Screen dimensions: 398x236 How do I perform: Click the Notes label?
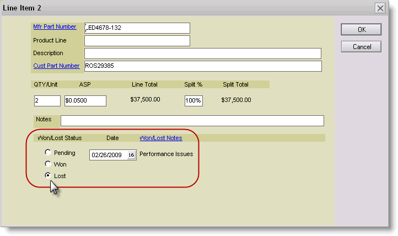click(x=44, y=119)
